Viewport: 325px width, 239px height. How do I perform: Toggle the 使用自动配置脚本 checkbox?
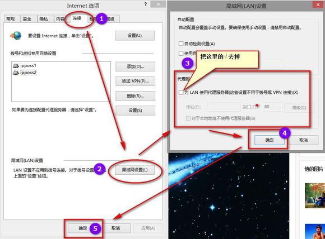point(181,53)
